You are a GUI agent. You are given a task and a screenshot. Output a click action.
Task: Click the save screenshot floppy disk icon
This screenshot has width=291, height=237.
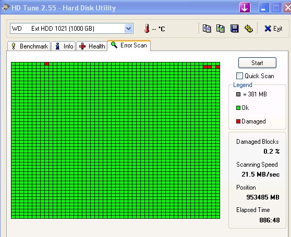[234, 29]
